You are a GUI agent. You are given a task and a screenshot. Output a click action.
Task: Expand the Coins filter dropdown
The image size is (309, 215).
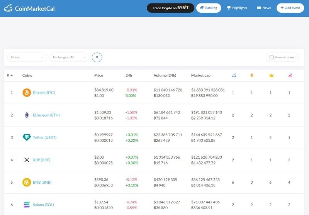pyautogui.click(x=27, y=57)
